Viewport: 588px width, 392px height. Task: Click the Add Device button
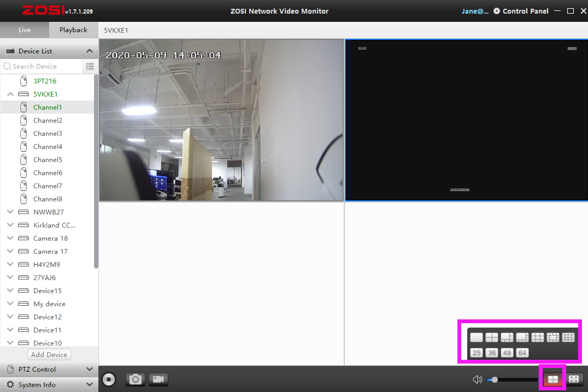49,354
